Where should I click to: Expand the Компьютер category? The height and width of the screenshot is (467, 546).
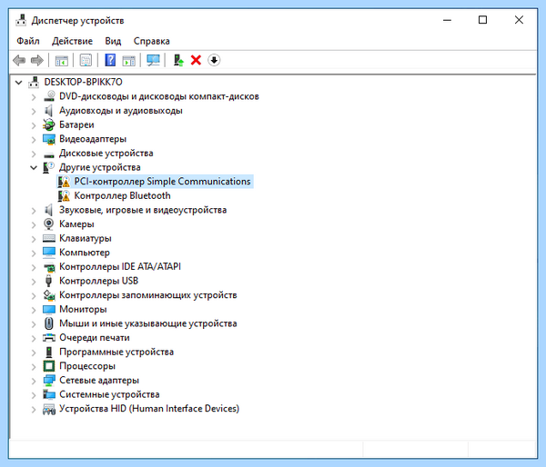(x=34, y=253)
